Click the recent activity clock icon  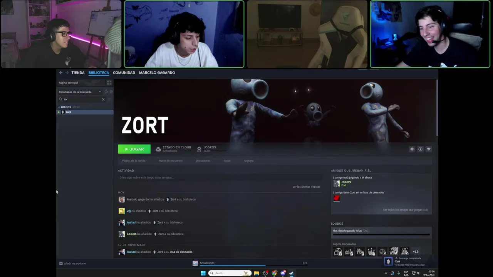click(x=106, y=92)
